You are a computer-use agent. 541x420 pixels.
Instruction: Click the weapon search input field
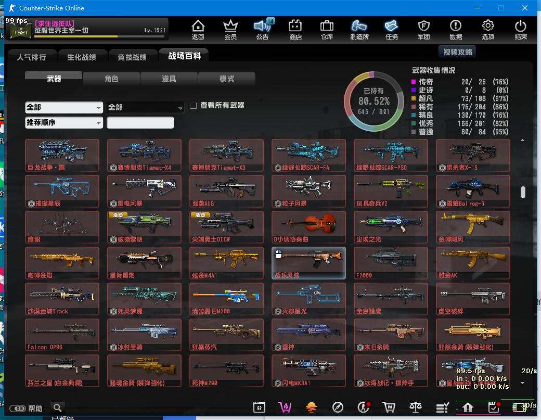pyautogui.click(x=140, y=122)
